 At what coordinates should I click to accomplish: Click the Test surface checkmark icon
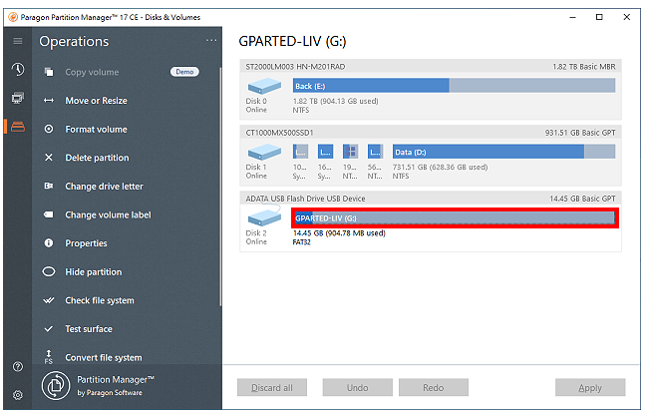point(49,329)
